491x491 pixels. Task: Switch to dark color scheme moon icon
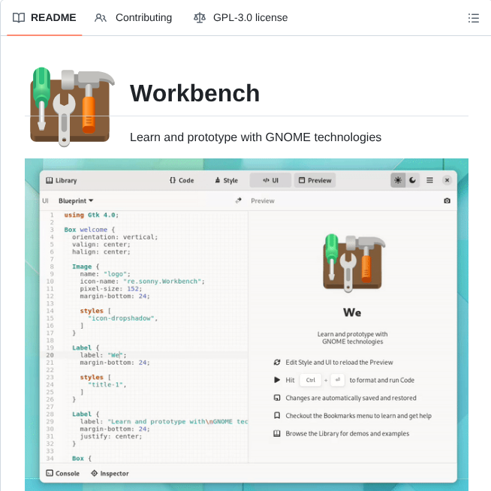(412, 180)
